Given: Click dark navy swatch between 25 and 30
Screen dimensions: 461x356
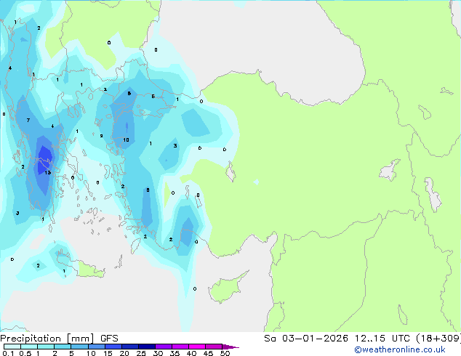Looking at the screenshot, I should [x=147, y=347].
